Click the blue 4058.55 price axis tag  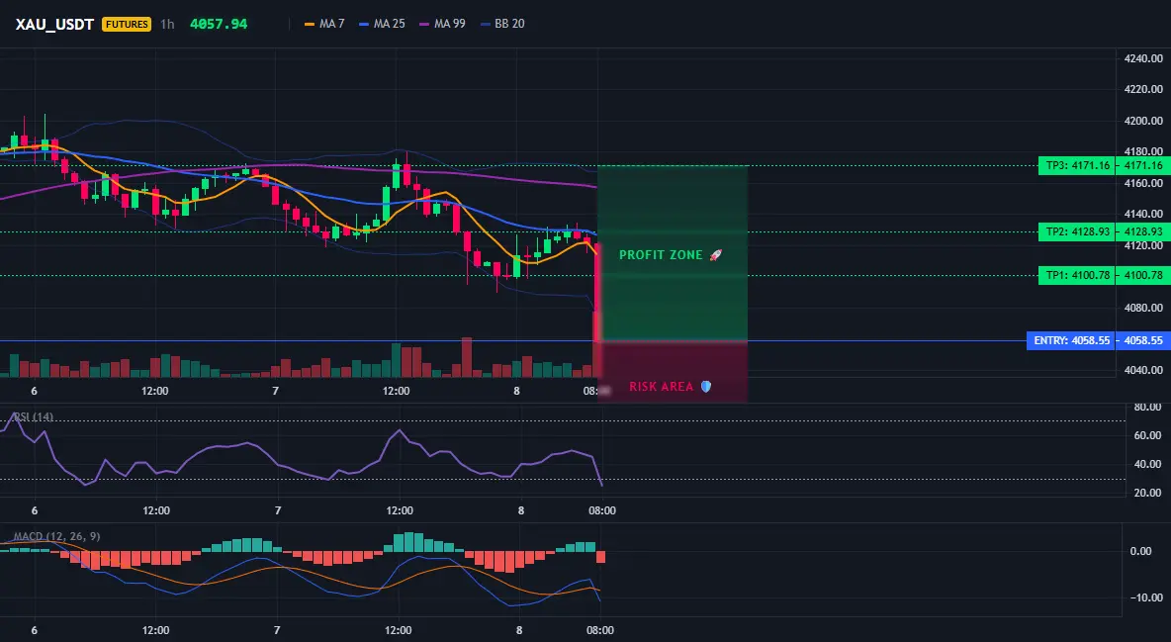(x=1143, y=341)
